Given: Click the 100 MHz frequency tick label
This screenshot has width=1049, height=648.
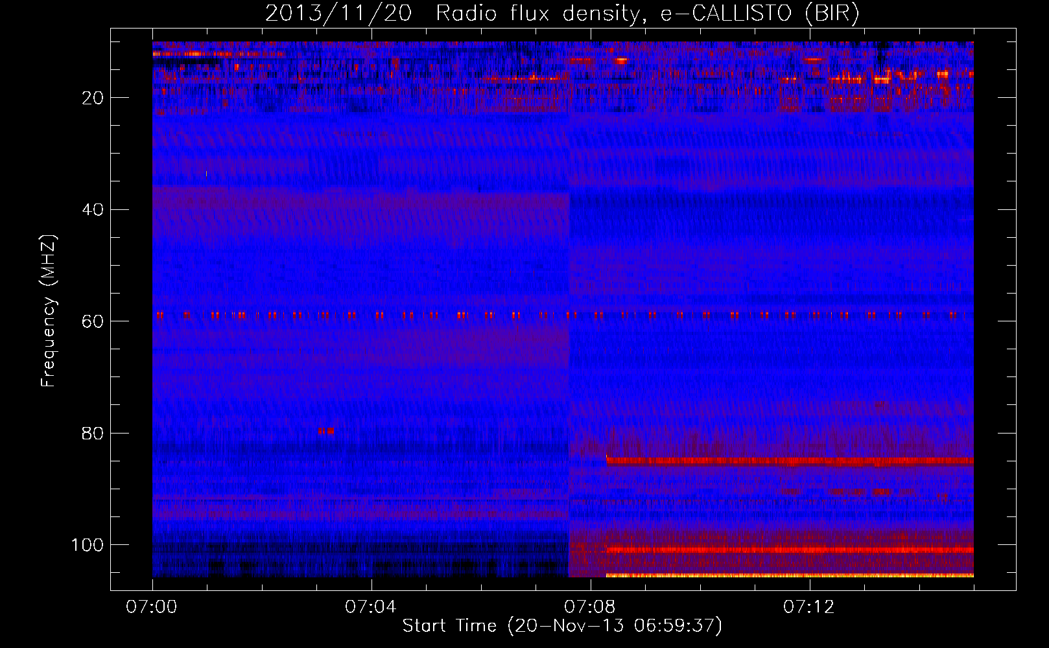Looking at the screenshot, I should point(88,545).
